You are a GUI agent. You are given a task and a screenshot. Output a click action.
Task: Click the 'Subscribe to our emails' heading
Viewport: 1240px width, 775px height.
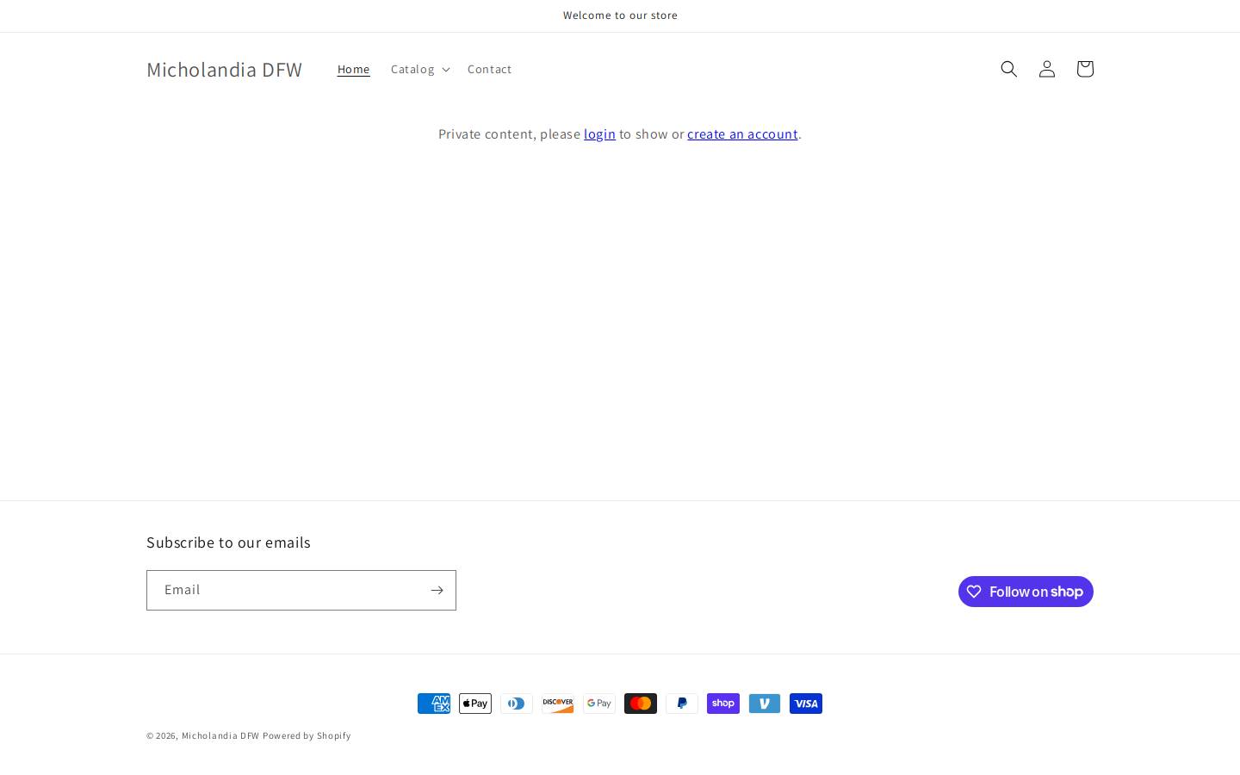pos(228,542)
